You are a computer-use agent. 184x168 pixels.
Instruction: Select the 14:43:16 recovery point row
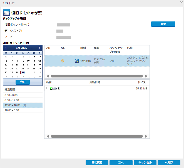(97, 61)
